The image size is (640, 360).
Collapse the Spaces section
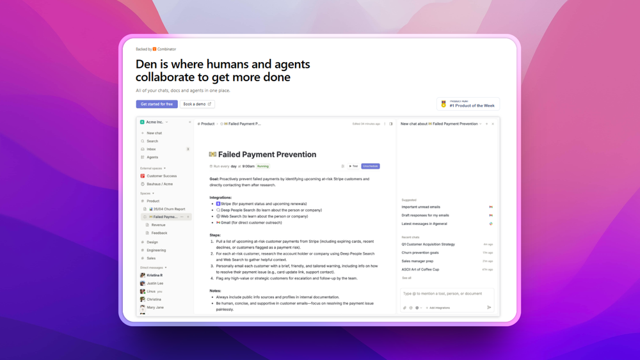[147, 193]
